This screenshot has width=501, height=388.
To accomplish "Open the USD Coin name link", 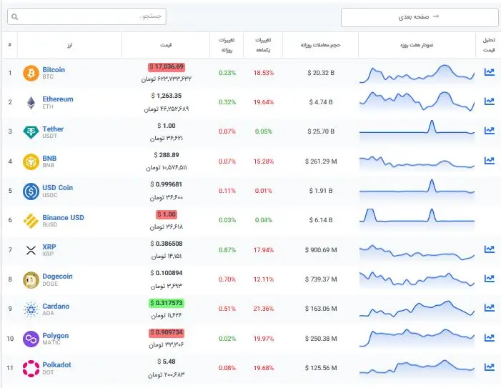I will point(57,188).
